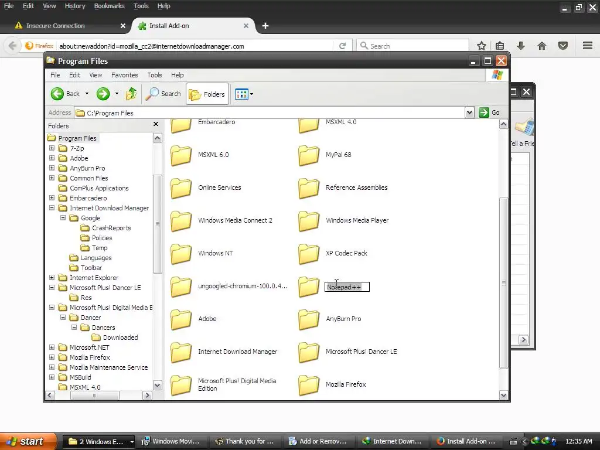Close the Folders side pane
Screen dimensions: 600x450
[x=156, y=124]
